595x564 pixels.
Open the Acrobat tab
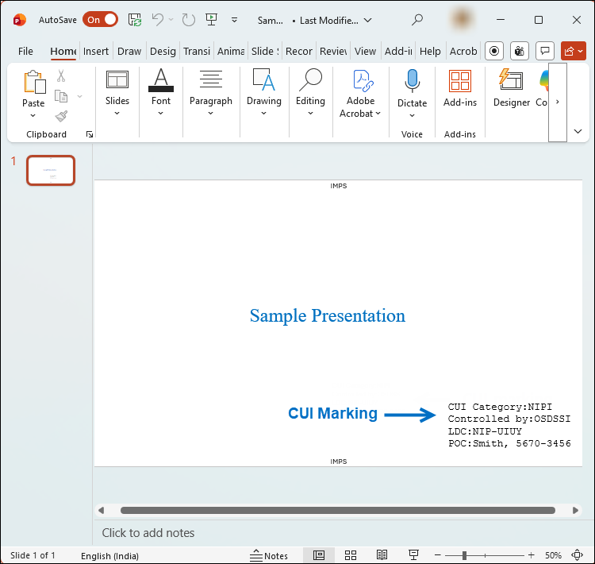(463, 51)
